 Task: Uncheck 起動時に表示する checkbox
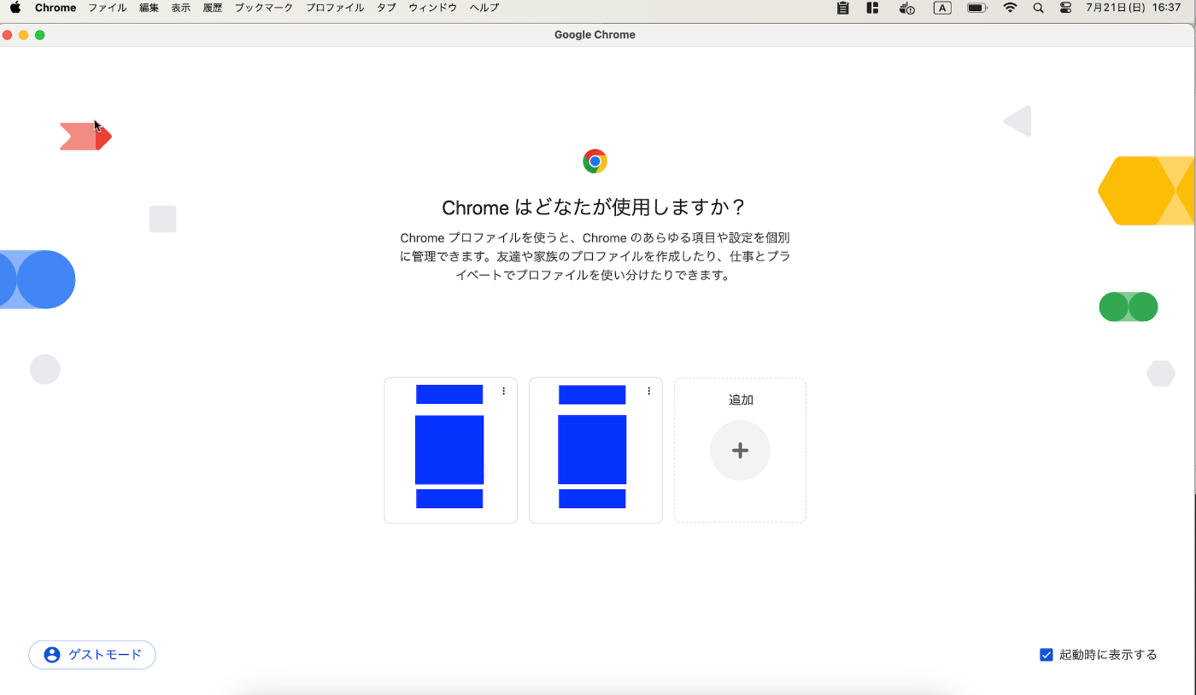[1046, 655]
